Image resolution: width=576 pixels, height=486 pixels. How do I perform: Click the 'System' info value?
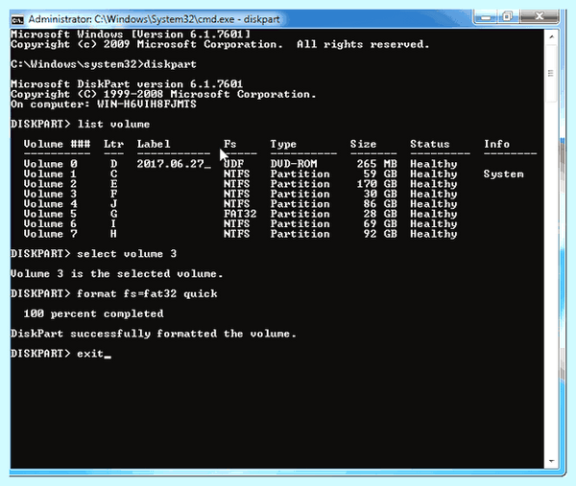coord(504,174)
